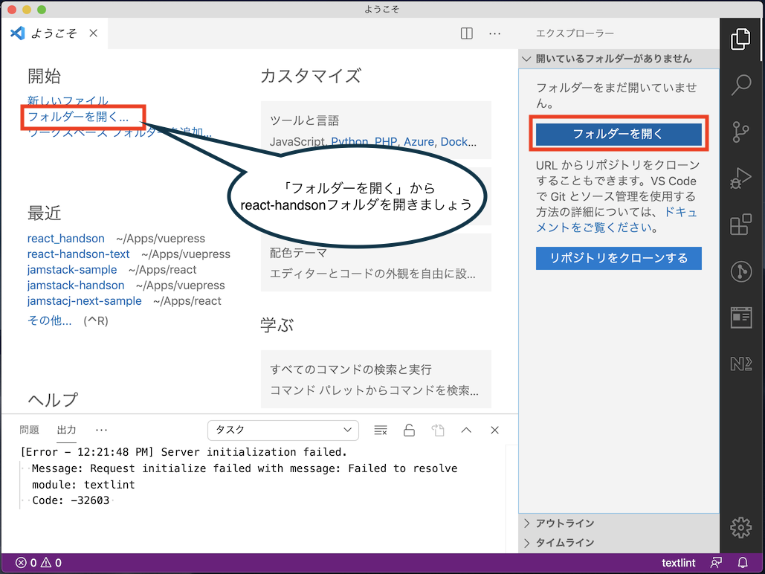Open the browser preview panel icon

740,317
